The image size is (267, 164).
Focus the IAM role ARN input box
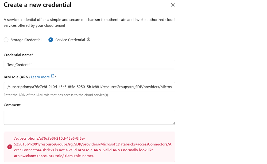point(89,87)
